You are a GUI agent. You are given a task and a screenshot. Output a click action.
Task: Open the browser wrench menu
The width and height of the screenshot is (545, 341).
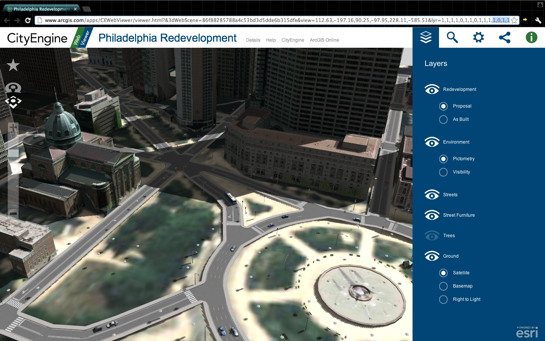pos(538,20)
